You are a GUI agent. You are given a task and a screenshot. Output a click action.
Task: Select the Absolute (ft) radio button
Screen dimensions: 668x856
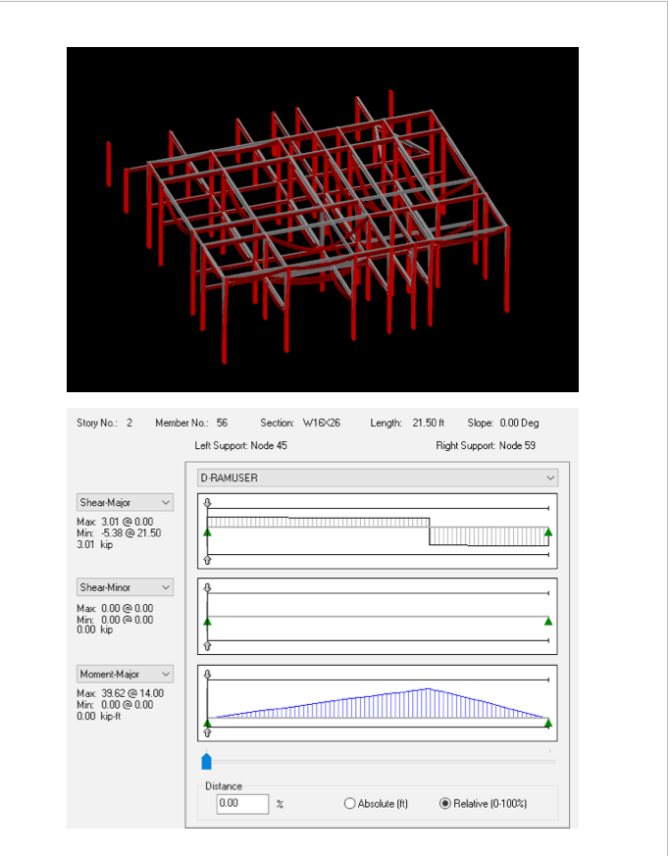[x=350, y=803]
